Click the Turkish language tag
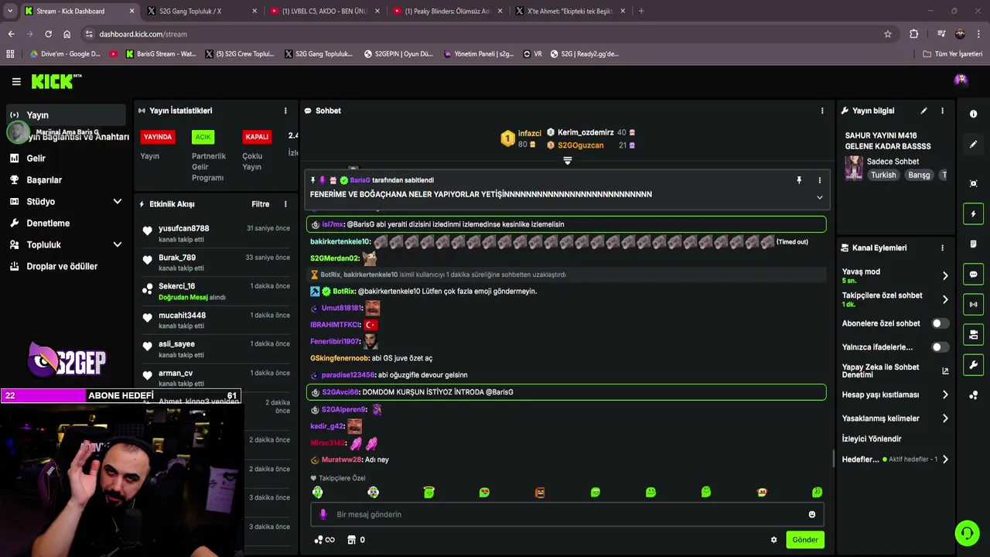 click(x=883, y=175)
